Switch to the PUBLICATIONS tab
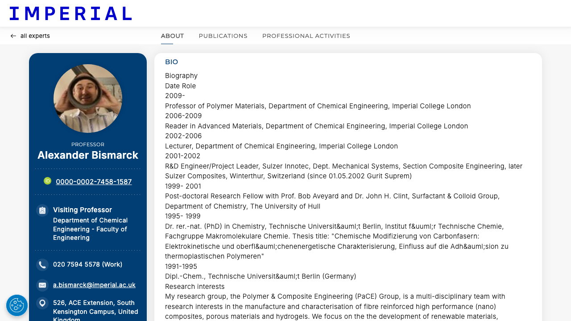Viewport: 571px width, 321px height. point(223,36)
